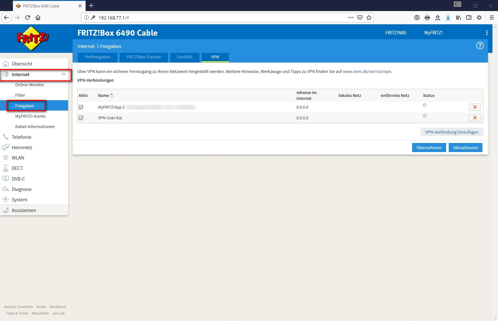Open browser home page
The image size is (498, 321).
pos(38,18)
